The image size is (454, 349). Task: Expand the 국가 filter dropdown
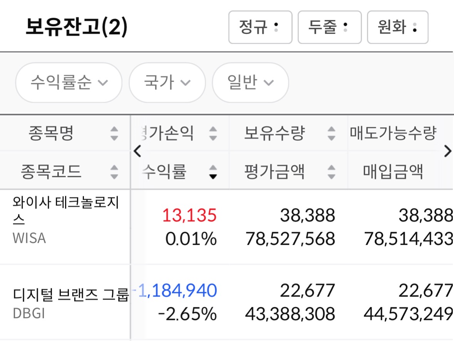tap(167, 83)
